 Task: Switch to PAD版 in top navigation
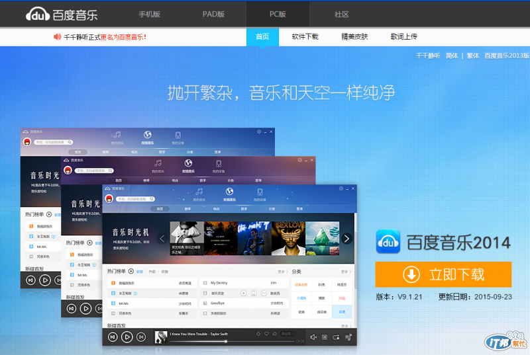[213, 14]
